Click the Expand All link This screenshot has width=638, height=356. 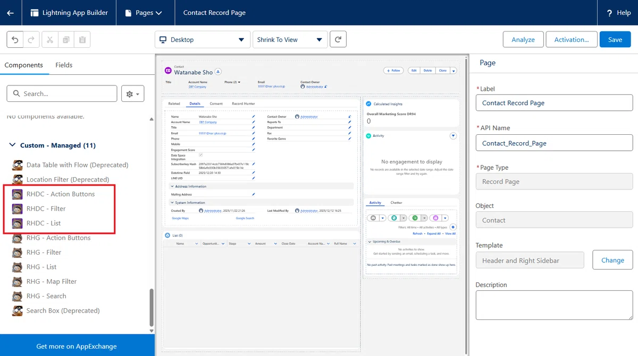click(x=434, y=233)
